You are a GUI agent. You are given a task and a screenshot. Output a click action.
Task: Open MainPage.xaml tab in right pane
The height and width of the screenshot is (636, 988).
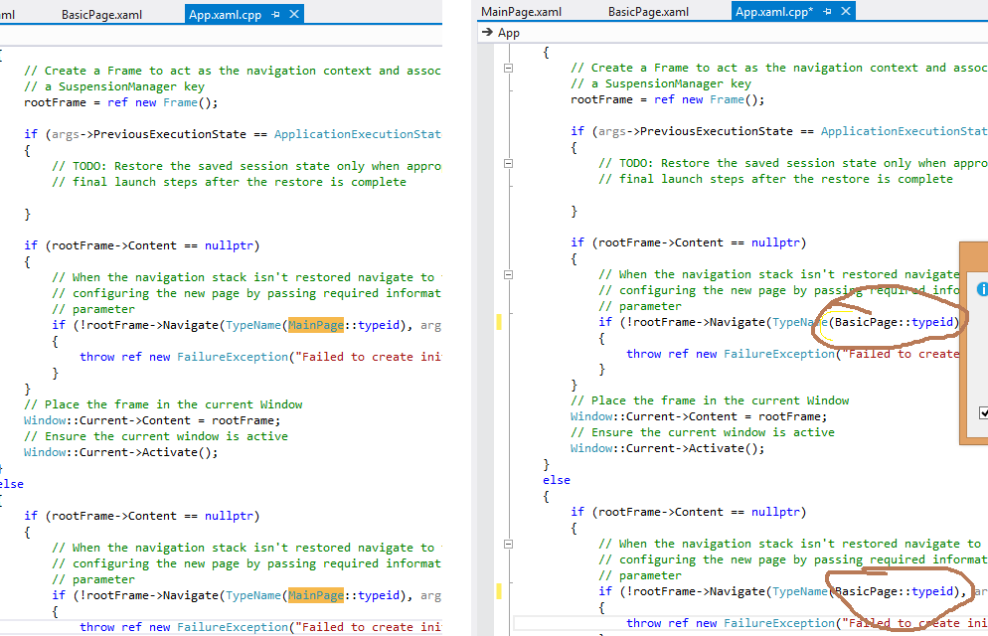click(521, 11)
